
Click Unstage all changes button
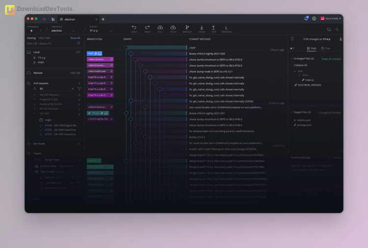coord(330,113)
